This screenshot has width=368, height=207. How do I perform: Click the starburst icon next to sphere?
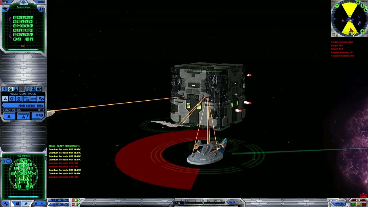pyautogui.click(x=26, y=204)
